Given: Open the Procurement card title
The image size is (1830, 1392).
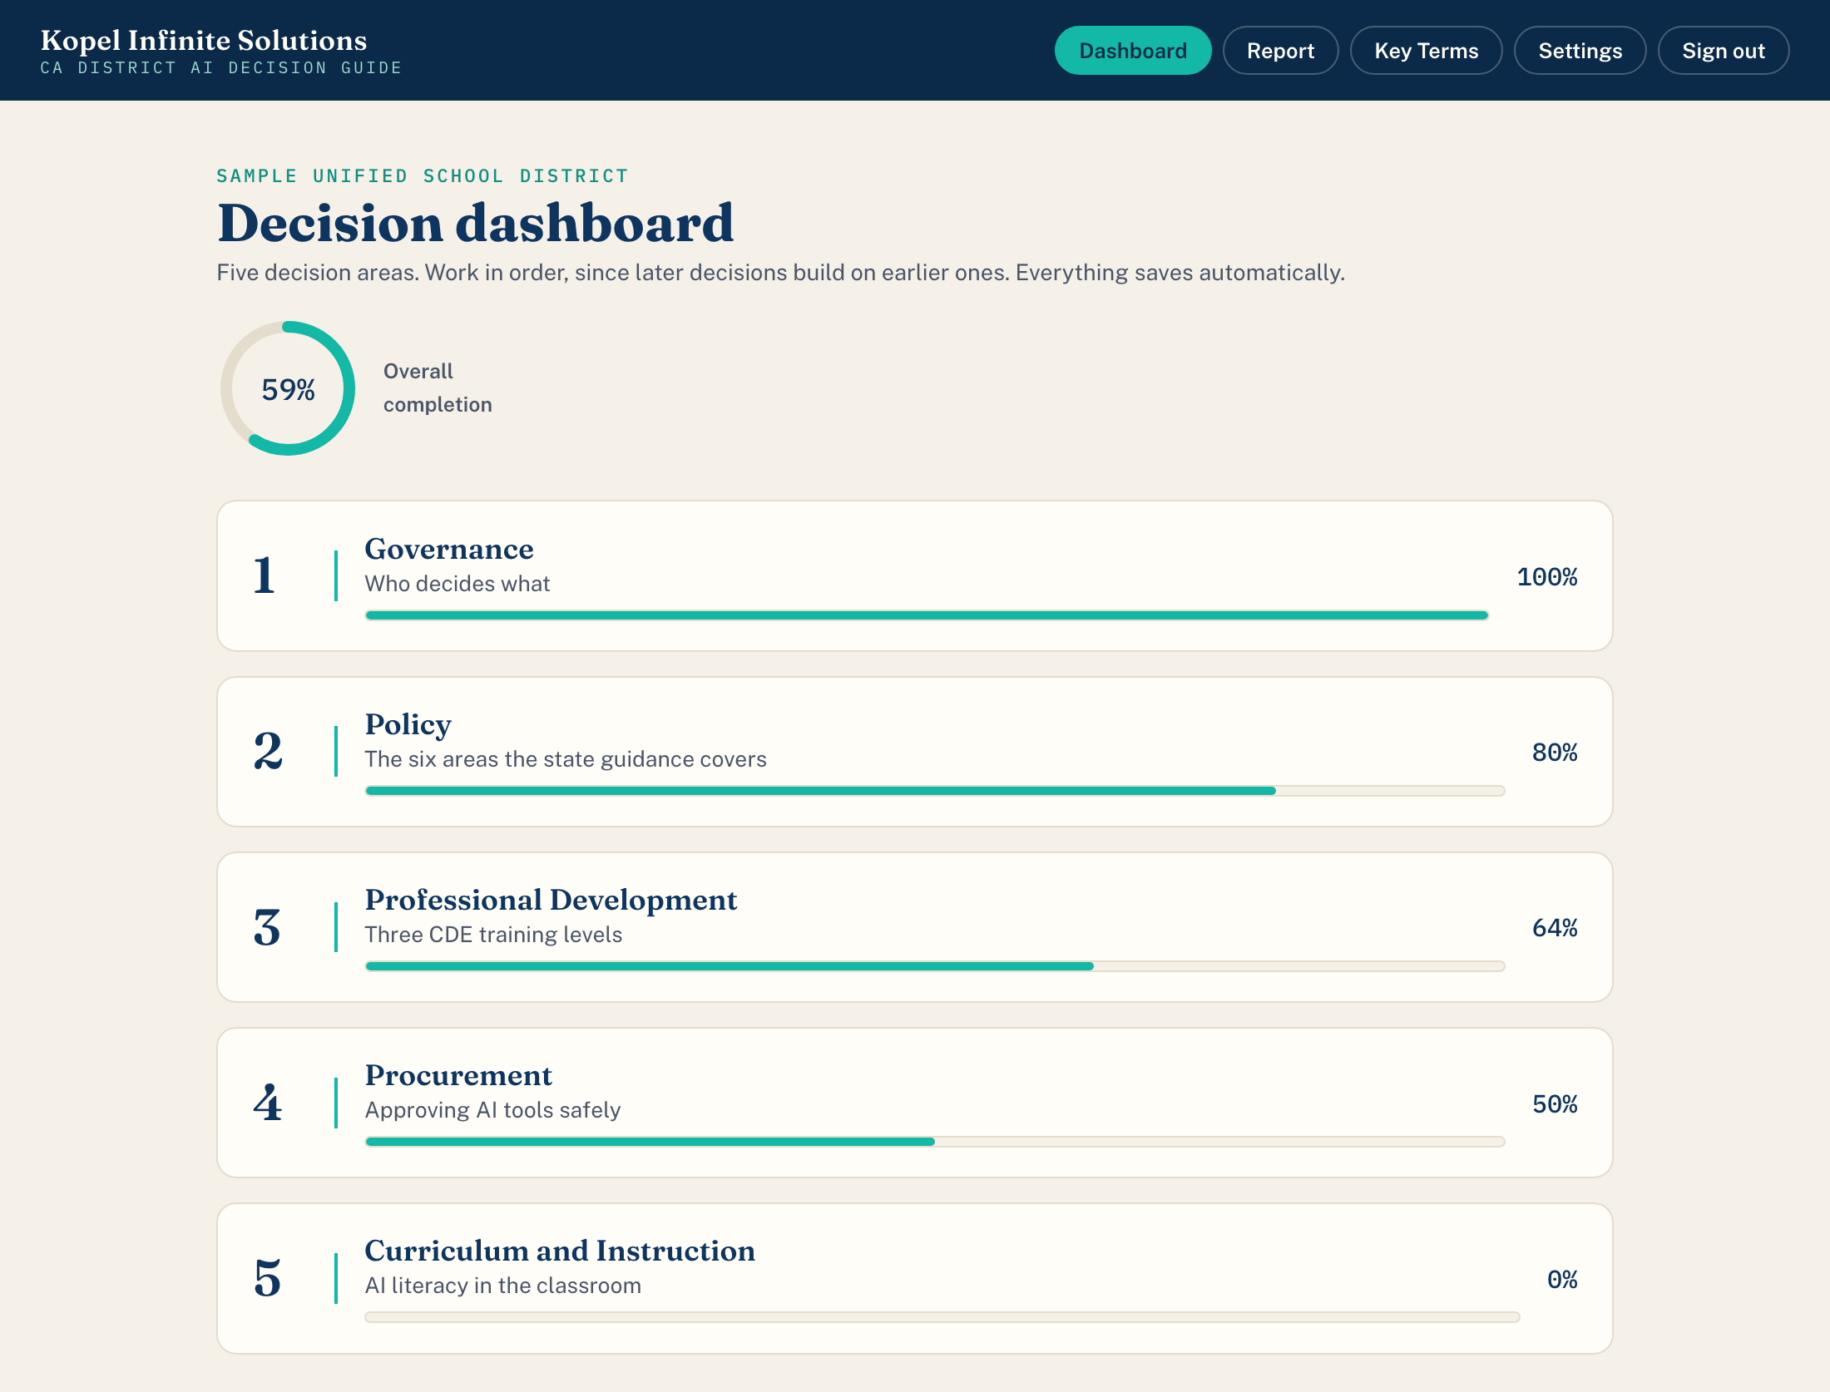Looking at the screenshot, I should pos(458,1075).
